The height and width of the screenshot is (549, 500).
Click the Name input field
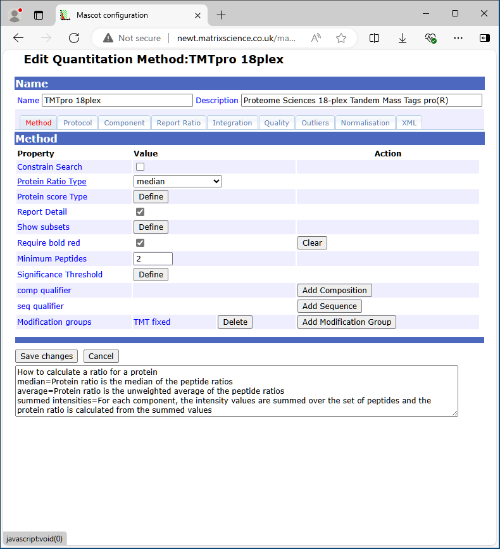click(x=117, y=101)
